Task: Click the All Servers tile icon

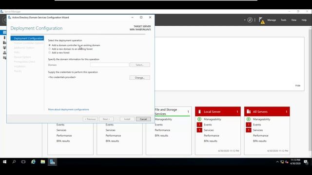Action: [249, 112]
